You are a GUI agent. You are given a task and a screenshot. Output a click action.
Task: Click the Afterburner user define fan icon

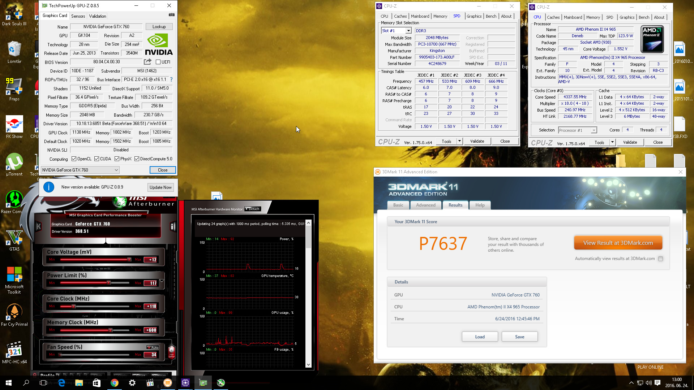pyautogui.click(x=172, y=351)
